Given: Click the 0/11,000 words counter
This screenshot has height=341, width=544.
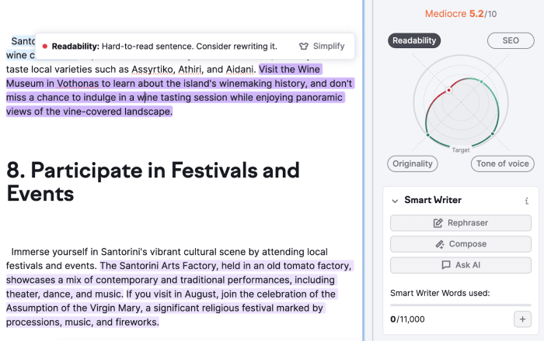Looking at the screenshot, I should coord(407,319).
